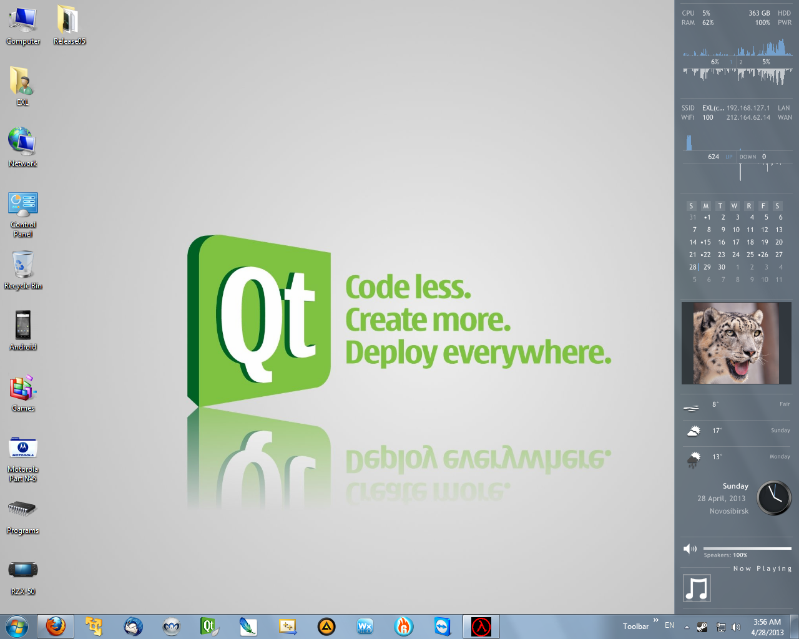Launch Qt Creator from the taskbar
This screenshot has height=639, width=799.
pos(209,627)
